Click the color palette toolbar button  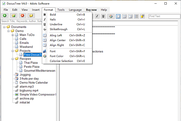click(x=111, y=16)
